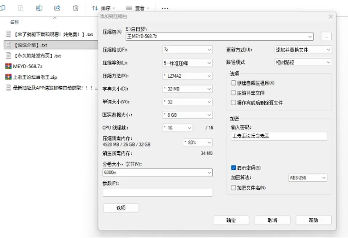The image size is (348, 238).
Task: Focus the 参数 parameters text field
Action: click(x=158, y=192)
